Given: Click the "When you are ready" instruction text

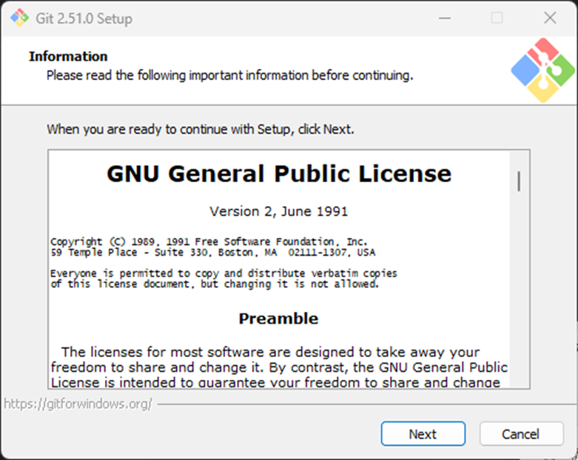Looking at the screenshot, I should coord(201,130).
